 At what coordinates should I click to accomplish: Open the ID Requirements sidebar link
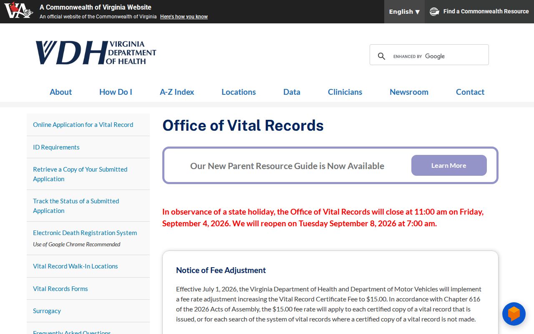point(56,147)
